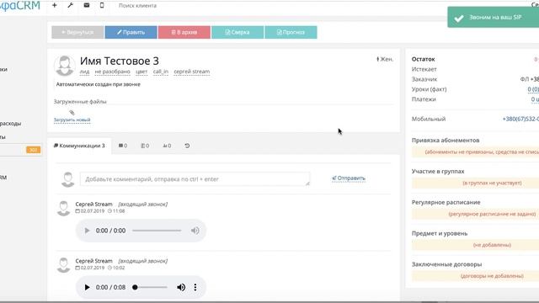
Task: Click the 11:08 recording seek bar
Action: coord(157,231)
